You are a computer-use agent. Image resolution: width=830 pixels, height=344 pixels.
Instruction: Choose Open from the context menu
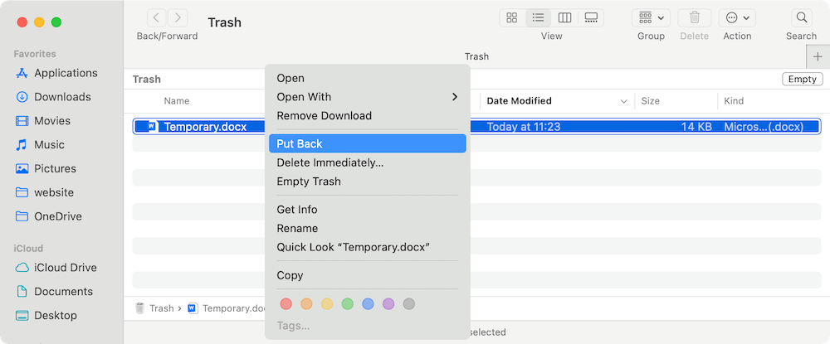tap(368, 78)
